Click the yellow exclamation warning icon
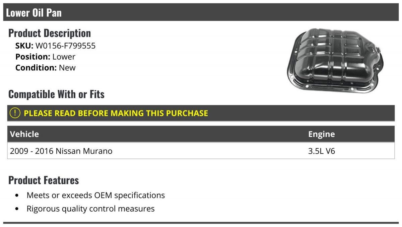 (x=15, y=113)
